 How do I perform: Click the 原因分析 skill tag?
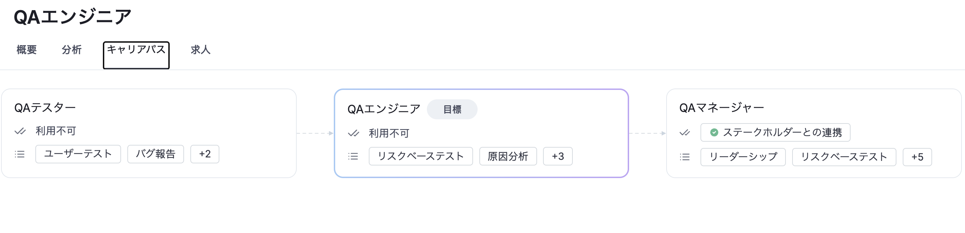(508, 156)
